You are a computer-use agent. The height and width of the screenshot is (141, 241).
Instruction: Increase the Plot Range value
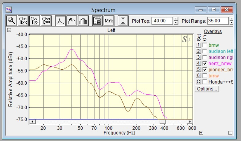(232, 19)
